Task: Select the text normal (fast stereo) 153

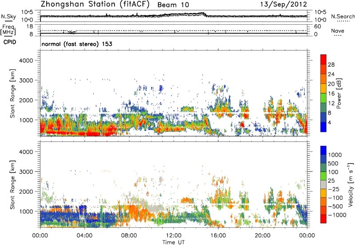Action: 77,44
